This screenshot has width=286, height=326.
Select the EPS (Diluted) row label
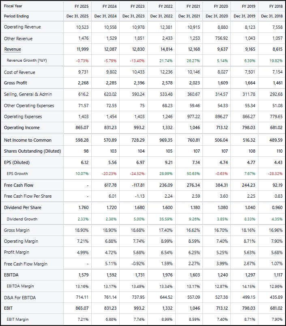(x=17, y=162)
